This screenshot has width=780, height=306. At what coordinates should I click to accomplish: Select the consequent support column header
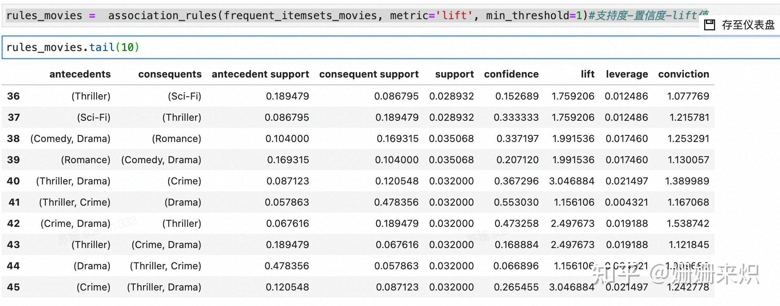click(x=369, y=74)
